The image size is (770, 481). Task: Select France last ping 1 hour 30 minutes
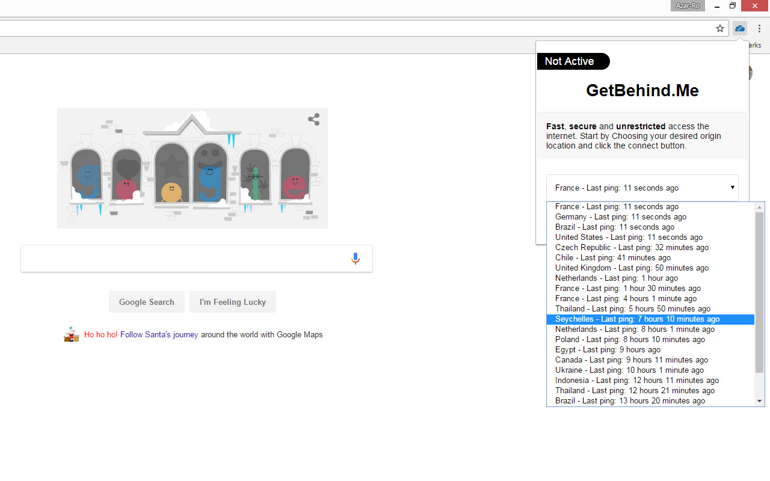[x=650, y=288]
